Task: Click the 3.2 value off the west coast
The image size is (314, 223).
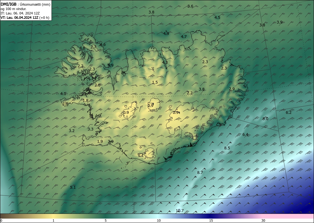Action: [72, 131]
